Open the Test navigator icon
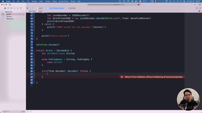Screen dimensions: 202x113 [x=21, y=8]
